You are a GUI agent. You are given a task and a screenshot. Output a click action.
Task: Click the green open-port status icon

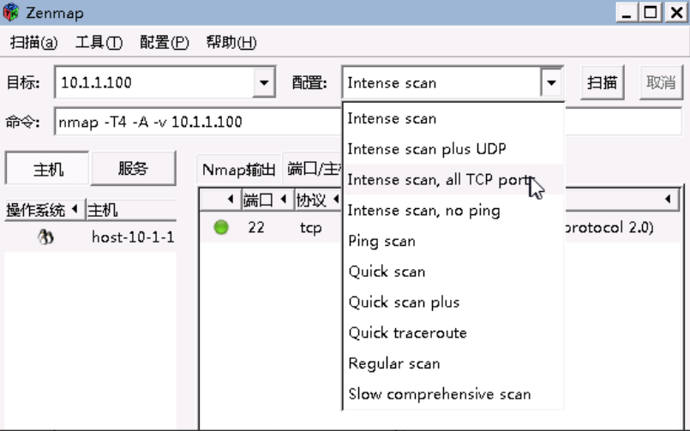(221, 227)
